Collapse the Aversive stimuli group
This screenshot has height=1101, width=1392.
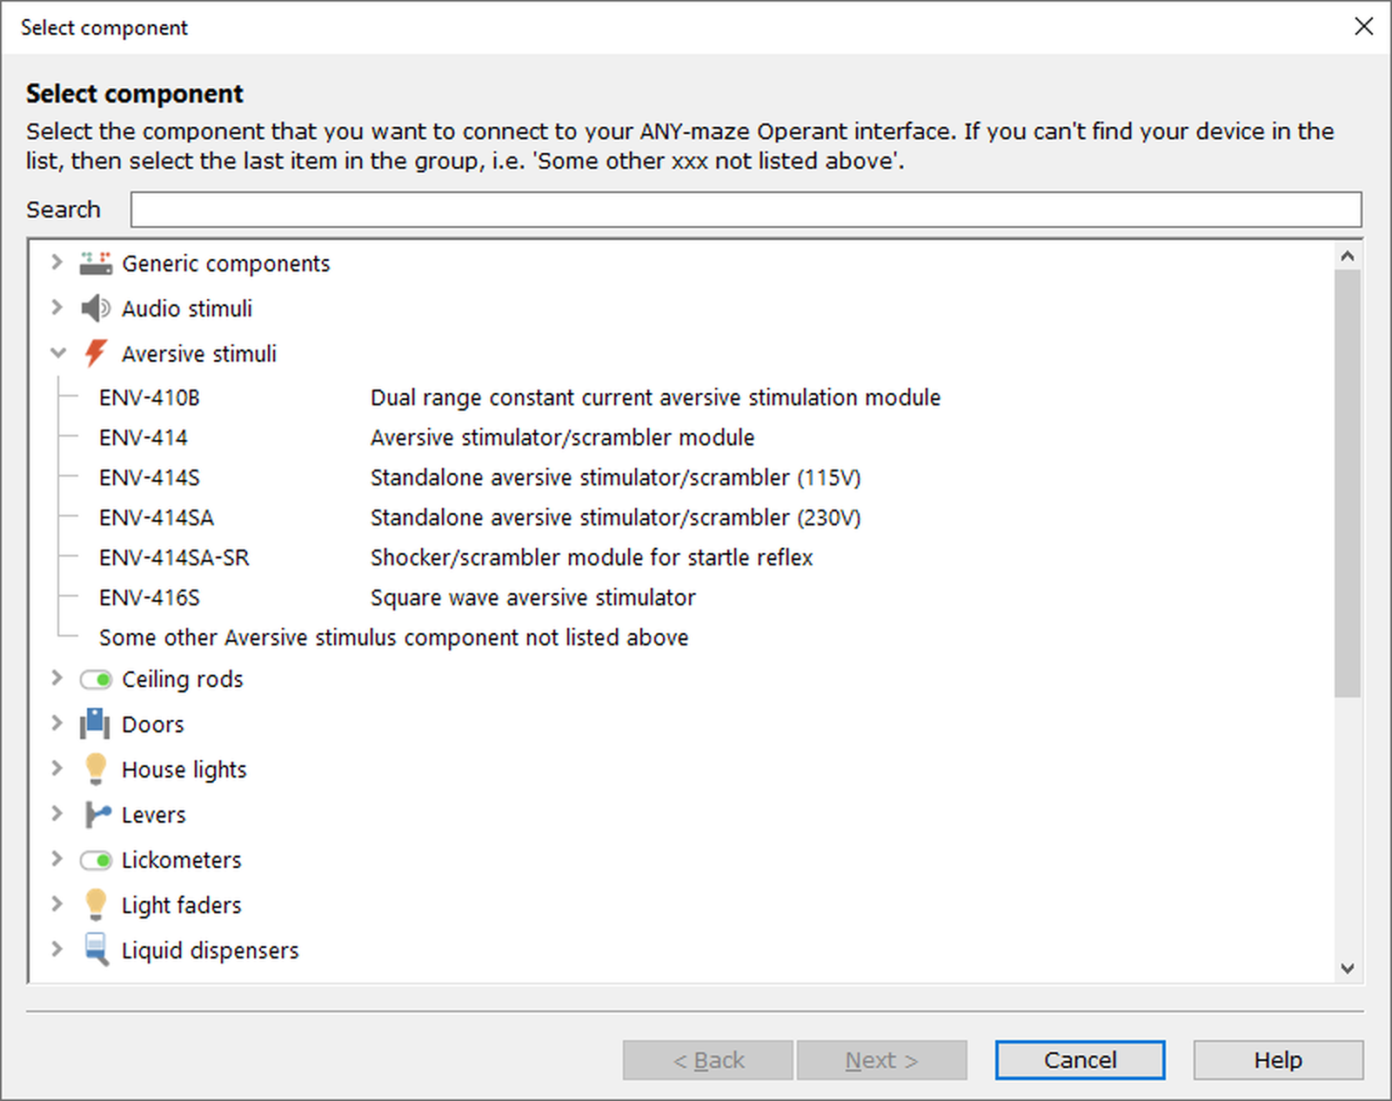click(57, 353)
